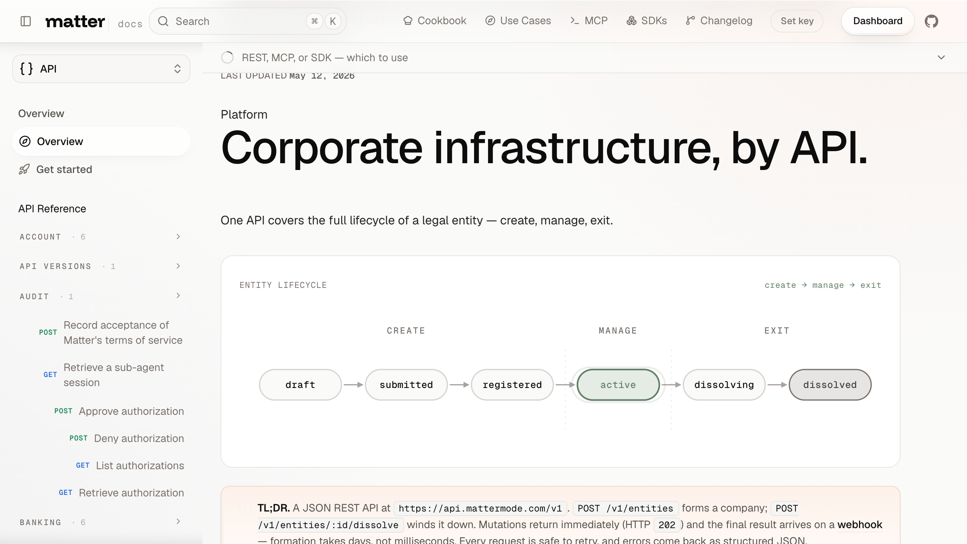Click the ENTITY LIFECYCLE label
This screenshot has height=544, width=967.
tap(283, 285)
